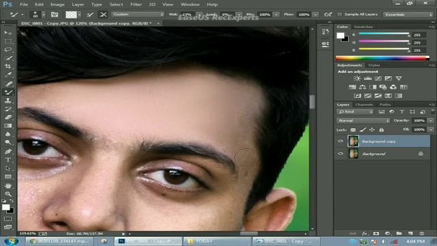Toggle lock transparent pixels
Viewport: 437px width, 246px height.
pyautogui.click(x=353, y=130)
